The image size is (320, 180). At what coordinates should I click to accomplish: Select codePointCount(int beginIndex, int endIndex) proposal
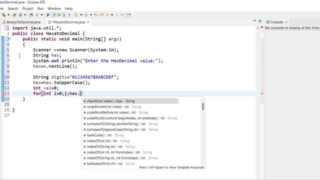pos(130,118)
